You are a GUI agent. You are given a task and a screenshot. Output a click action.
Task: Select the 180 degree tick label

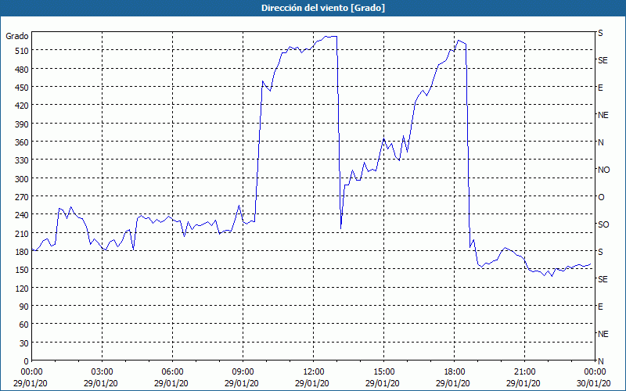22,252
